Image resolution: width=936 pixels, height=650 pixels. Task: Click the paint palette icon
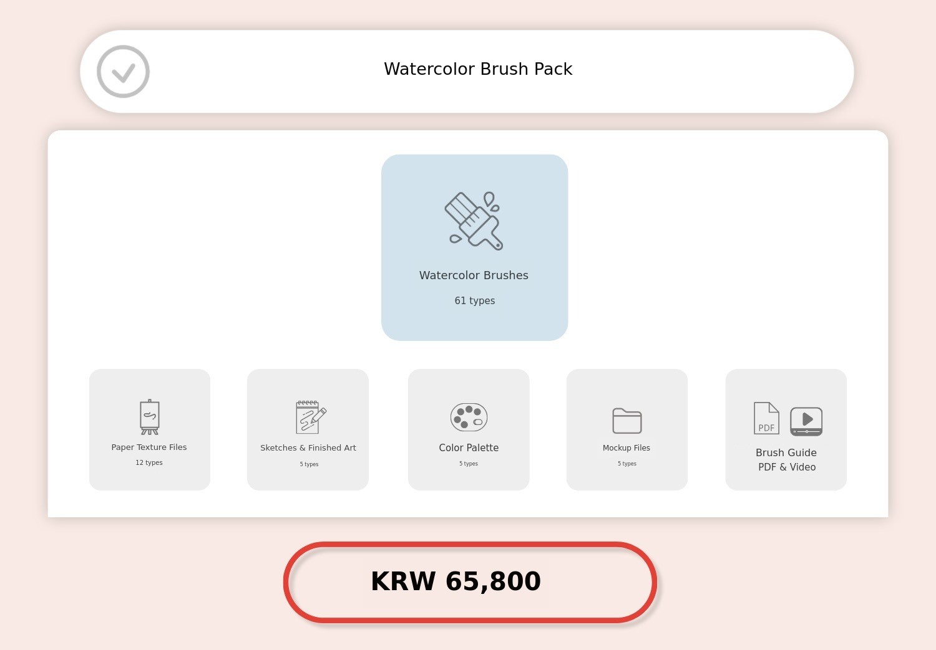pos(469,417)
